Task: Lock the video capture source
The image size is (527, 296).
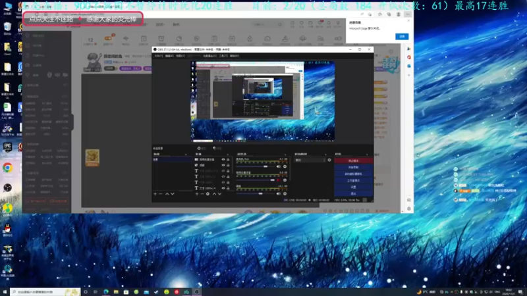Action: (228, 159)
